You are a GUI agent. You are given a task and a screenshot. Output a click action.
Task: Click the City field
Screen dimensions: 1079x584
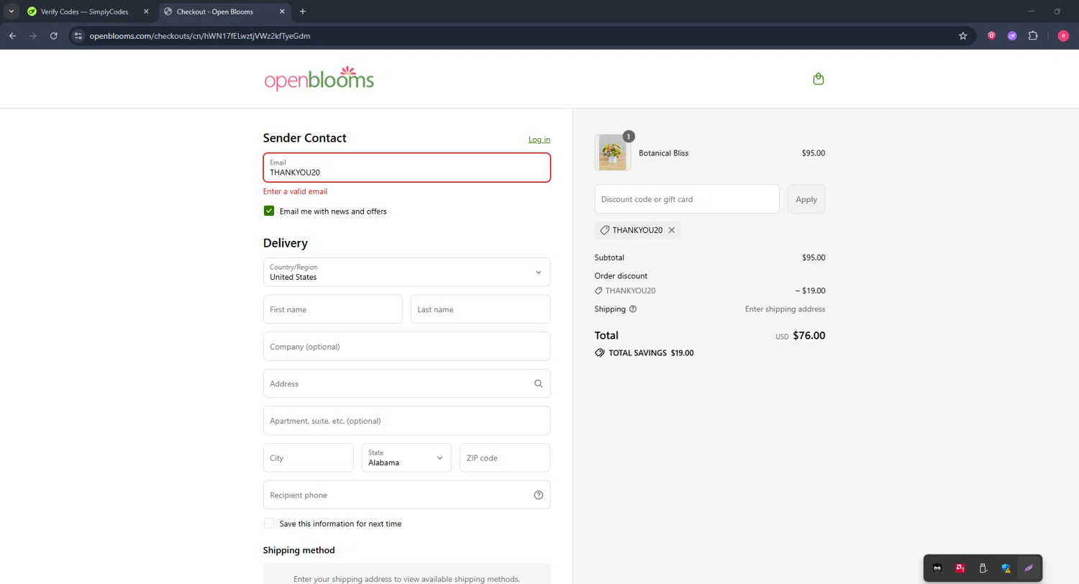tap(309, 458)
